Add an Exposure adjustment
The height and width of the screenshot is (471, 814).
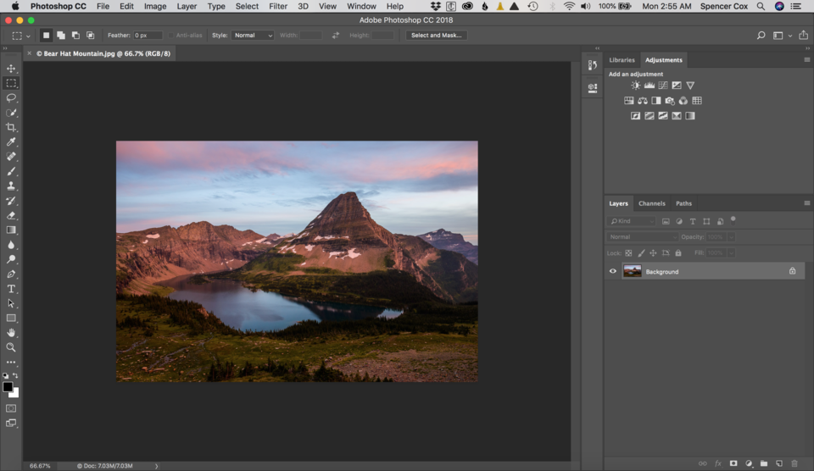tap(677, 85)
